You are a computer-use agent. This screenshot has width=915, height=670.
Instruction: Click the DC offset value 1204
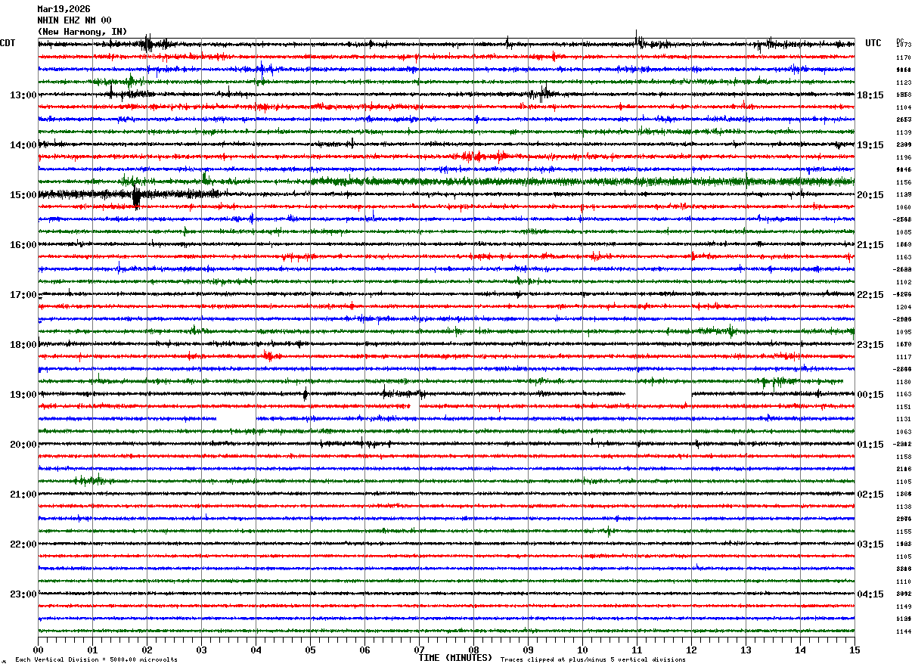[904, 307]
